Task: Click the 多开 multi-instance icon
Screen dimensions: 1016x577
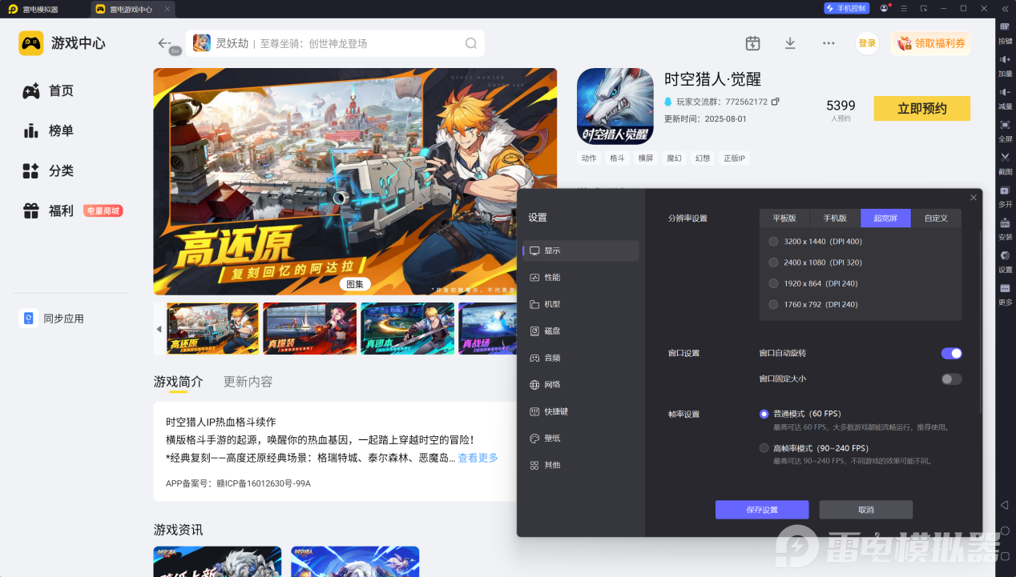Action: (x=1005, y=190)
